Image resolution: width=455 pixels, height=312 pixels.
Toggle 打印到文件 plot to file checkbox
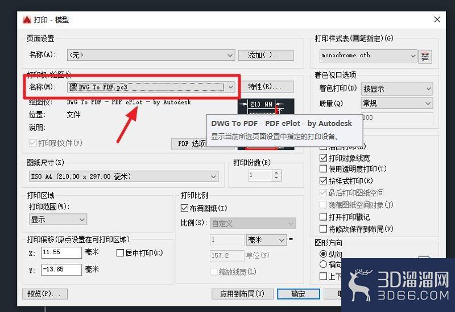33,143
